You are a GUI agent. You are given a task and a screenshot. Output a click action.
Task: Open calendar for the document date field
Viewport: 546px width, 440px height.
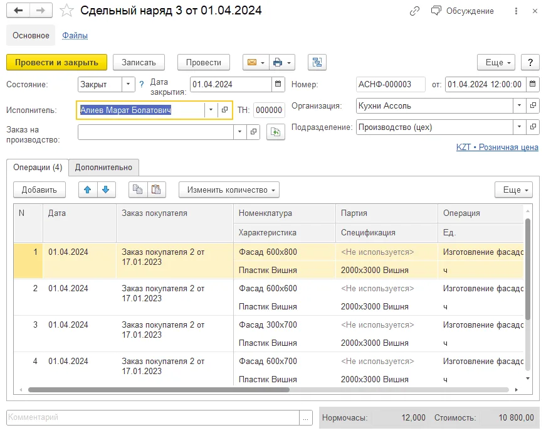532,84
